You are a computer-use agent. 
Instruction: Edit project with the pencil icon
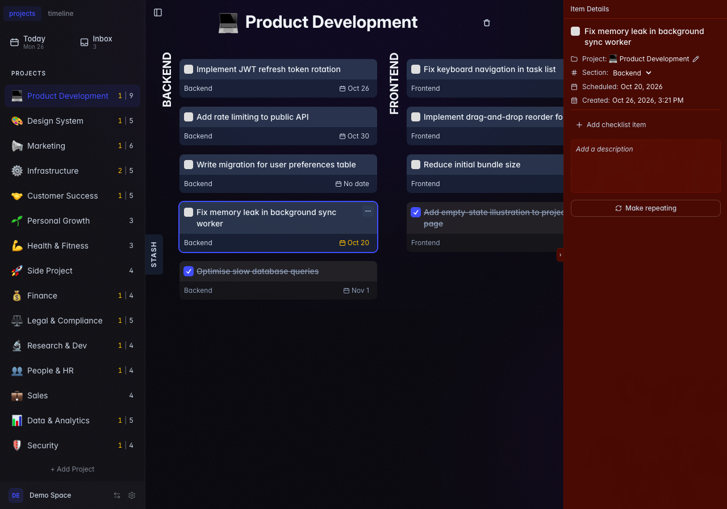[696, 59]
